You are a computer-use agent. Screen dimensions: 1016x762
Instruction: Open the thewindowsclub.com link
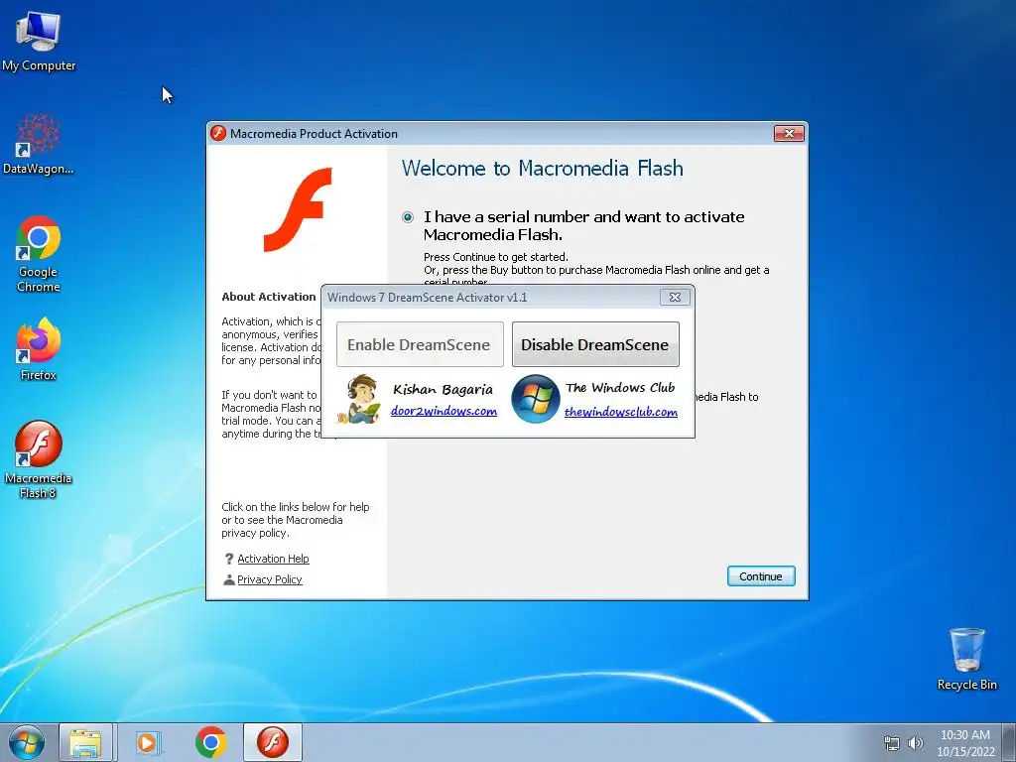(621, 412)
